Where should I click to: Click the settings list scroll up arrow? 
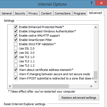(95, 27)
